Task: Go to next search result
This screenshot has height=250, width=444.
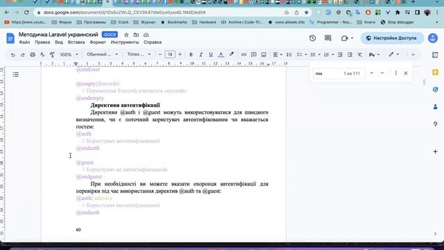Action: pyautogui.click(x=382, y=73)
